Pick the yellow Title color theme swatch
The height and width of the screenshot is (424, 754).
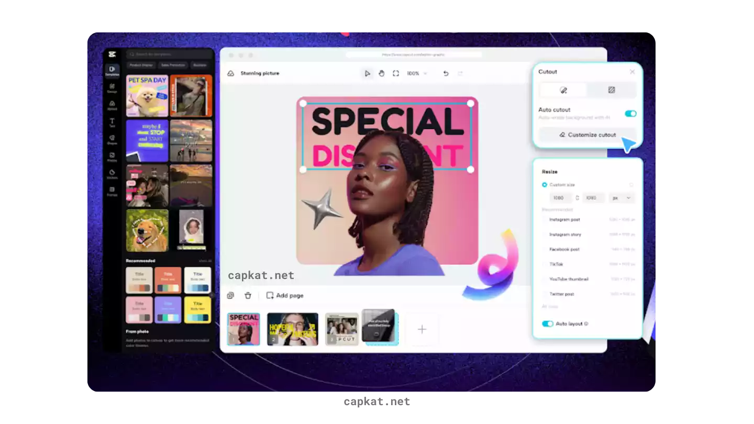197,310
